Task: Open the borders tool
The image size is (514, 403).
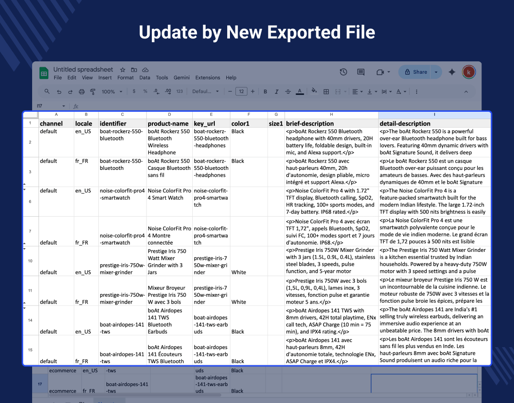Action: click(326, 92)
